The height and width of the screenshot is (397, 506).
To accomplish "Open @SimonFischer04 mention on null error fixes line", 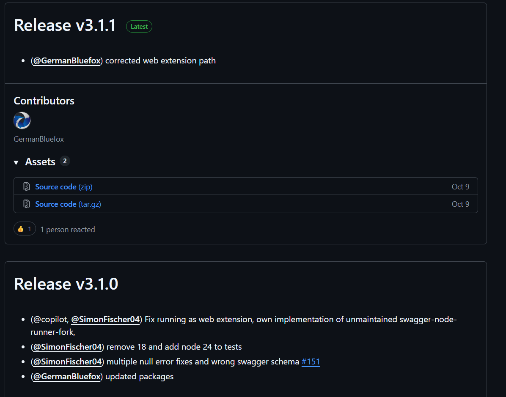I will (67, 361).
